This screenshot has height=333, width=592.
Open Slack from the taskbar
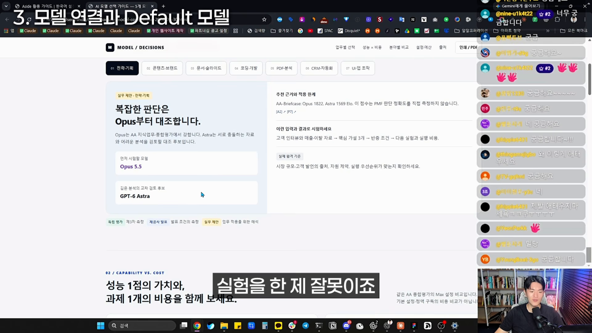tap(292, 326)
